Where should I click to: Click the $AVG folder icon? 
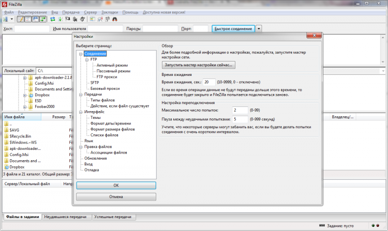pos(6,130)
